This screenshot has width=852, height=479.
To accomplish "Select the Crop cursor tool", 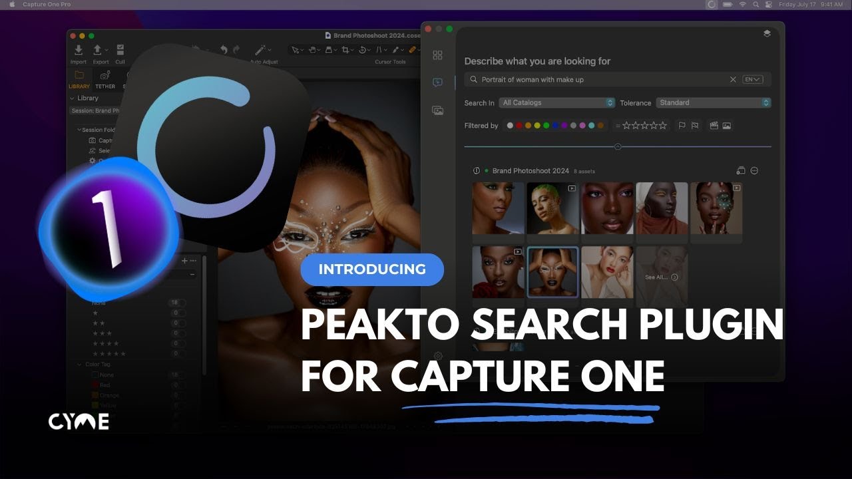I will coord(347,50).
